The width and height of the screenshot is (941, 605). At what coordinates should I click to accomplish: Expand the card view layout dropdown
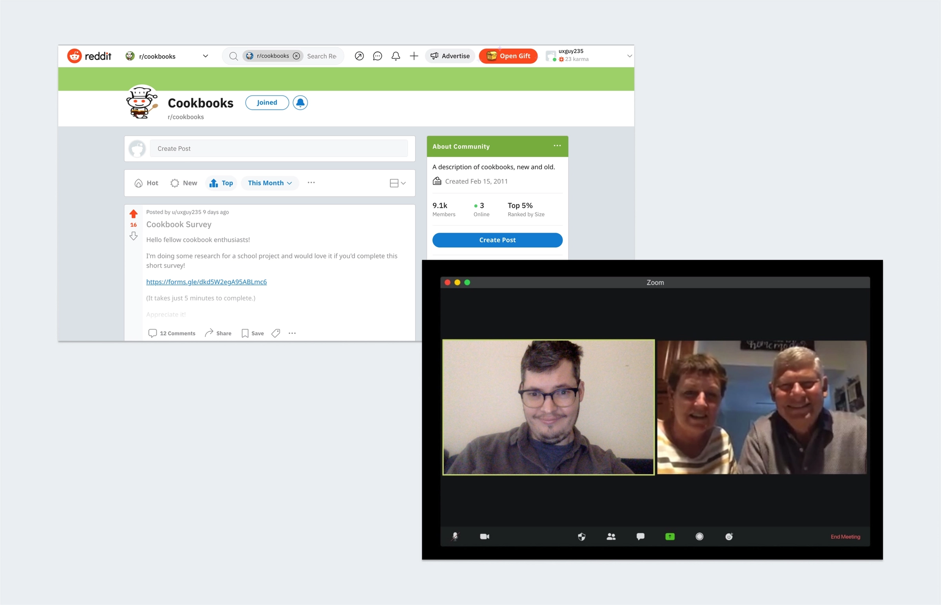coord(397,183)
